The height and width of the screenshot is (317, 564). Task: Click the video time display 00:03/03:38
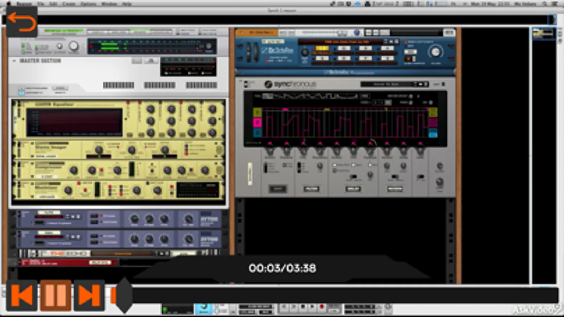point(282,268)
